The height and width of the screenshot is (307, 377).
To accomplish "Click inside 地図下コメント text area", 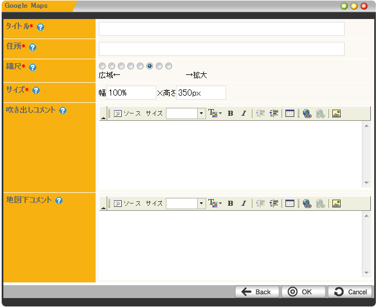I will click(230, 244).
